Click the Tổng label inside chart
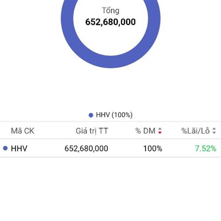Viewport: 221px width, 221px height. (x=110, y=11)
